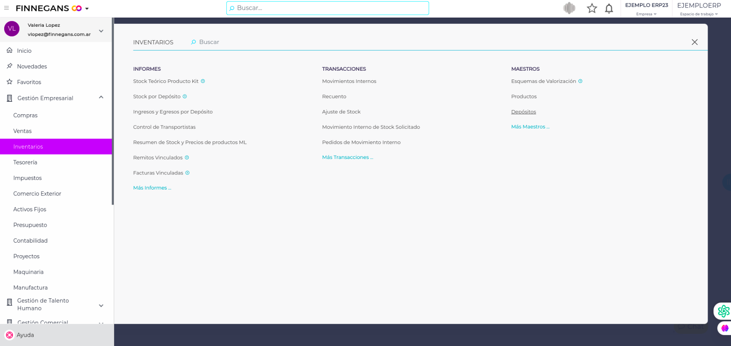The image size is (731, 346).
Task: Open the notifications bell
Action: 609,8
